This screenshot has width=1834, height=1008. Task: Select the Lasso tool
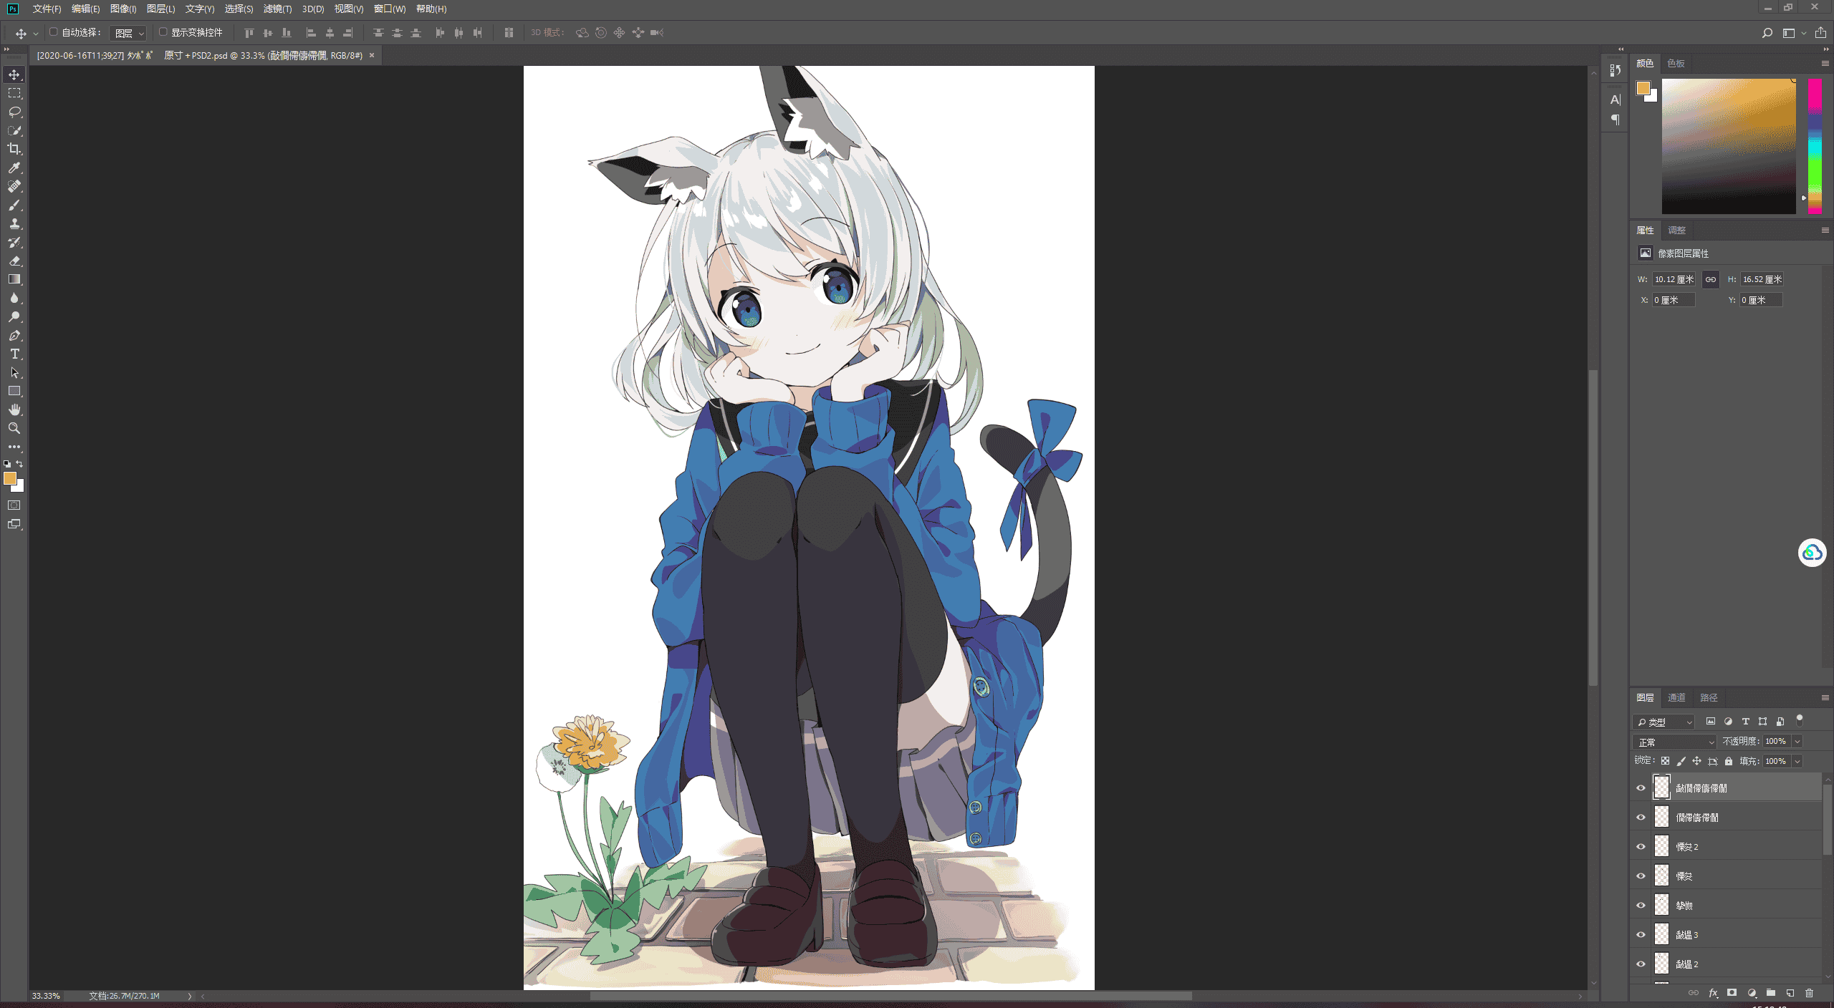click(x=14, y=112)
